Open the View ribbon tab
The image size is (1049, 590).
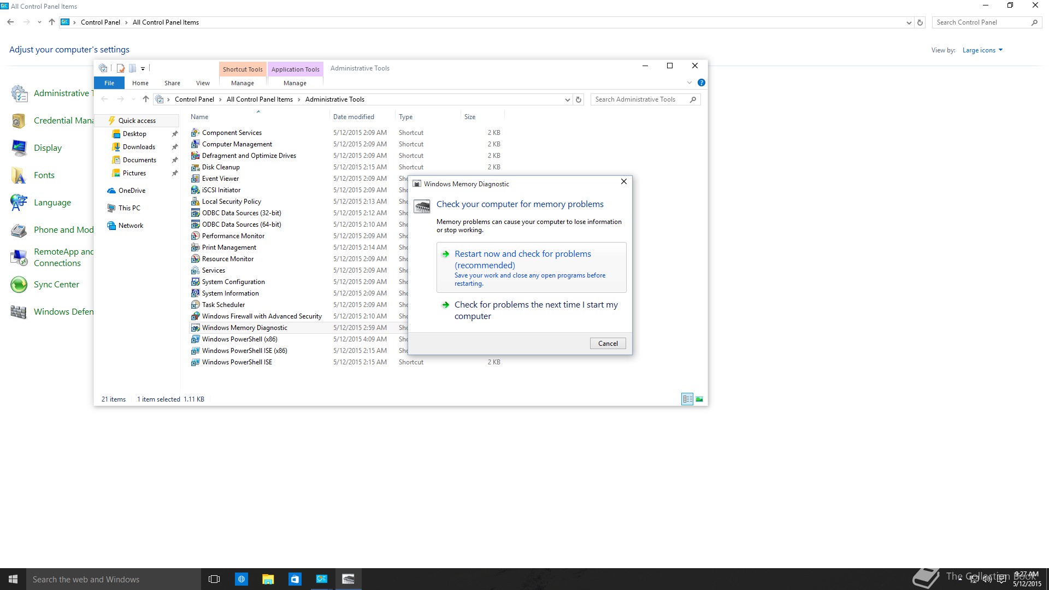pos(203,83)
